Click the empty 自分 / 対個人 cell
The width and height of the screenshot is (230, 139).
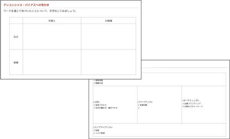coord(52,37)
